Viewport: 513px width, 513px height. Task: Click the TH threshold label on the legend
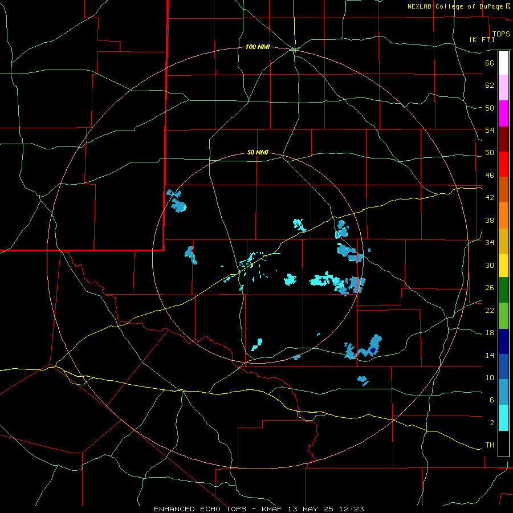point(490,445)
